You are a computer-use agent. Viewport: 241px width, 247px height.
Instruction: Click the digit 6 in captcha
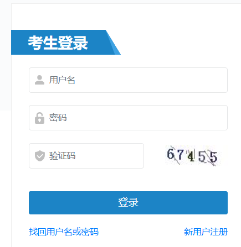click(171, 154)
